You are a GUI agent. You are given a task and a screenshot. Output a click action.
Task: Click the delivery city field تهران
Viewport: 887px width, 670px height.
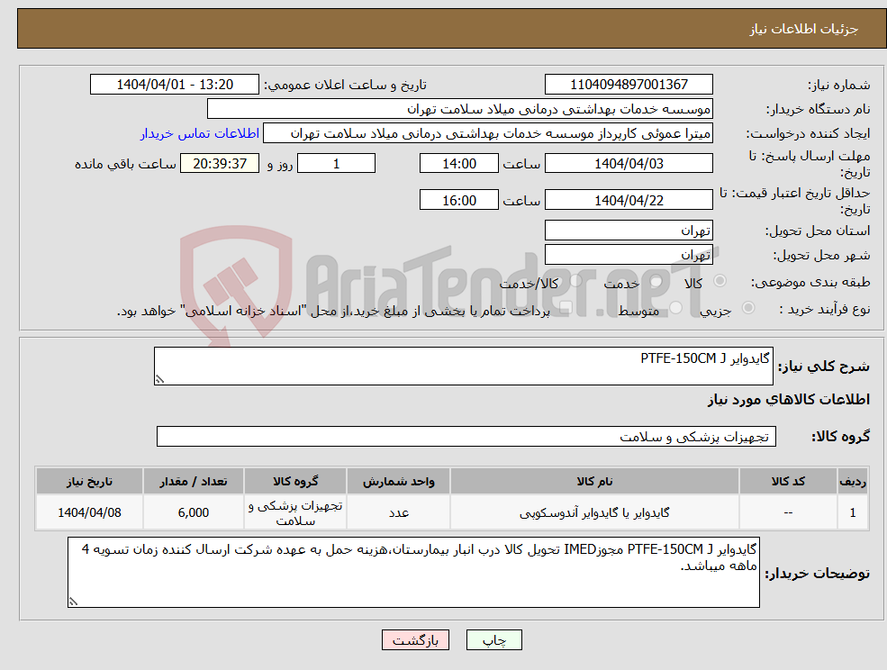(x=629, y=255)
